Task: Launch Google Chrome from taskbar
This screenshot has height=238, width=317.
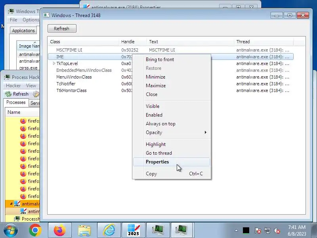Action: click(35, 230)
